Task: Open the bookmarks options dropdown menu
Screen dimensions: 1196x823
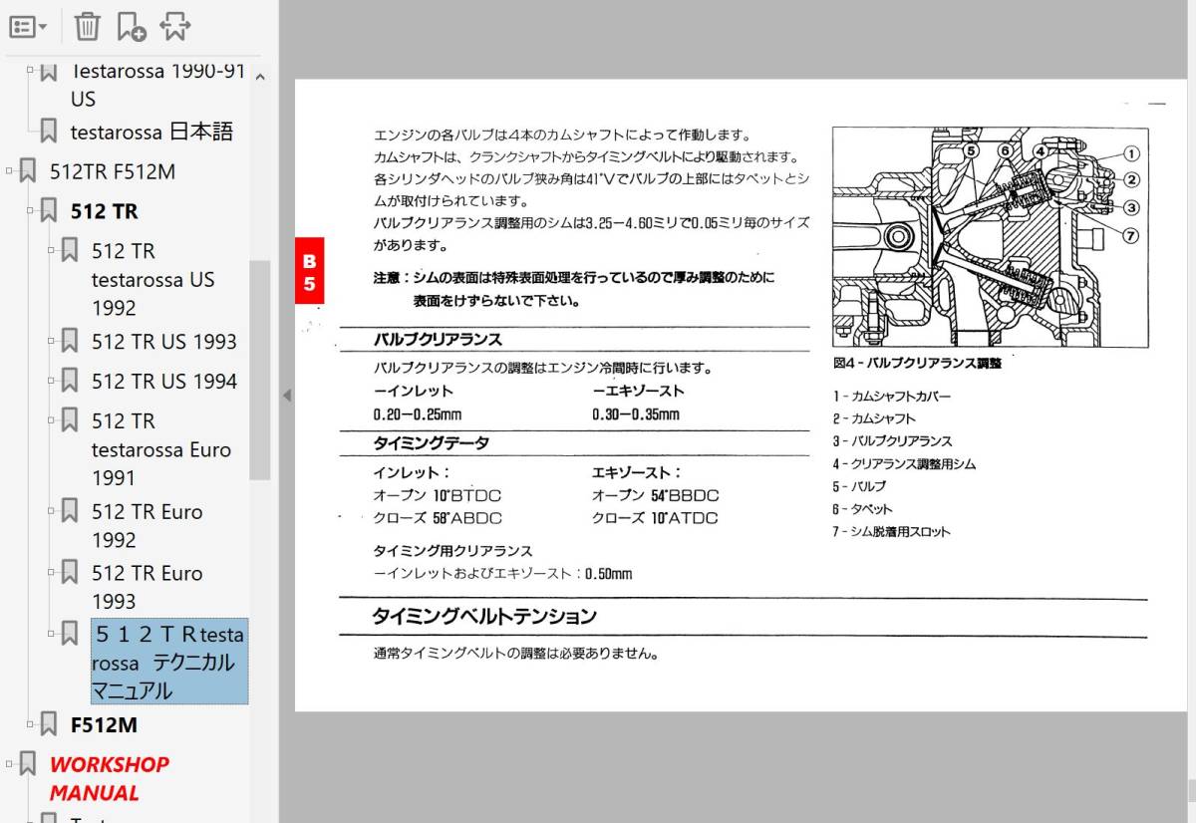Action: point(28,27)
